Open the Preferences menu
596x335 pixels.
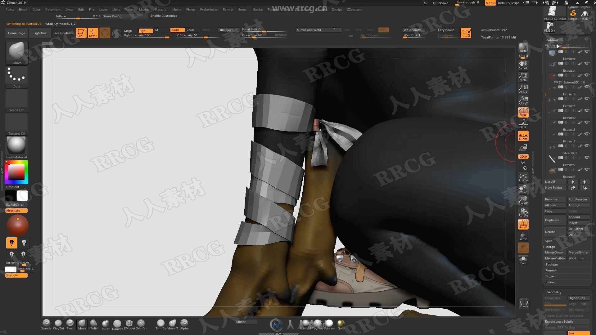(x=209, y=9)
